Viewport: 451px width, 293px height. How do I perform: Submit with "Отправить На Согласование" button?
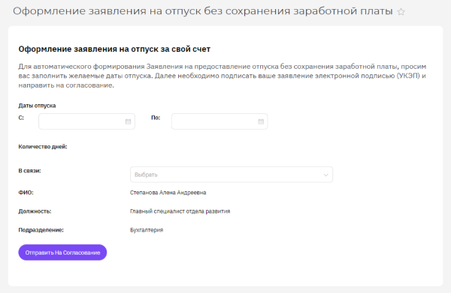(62, 253)
